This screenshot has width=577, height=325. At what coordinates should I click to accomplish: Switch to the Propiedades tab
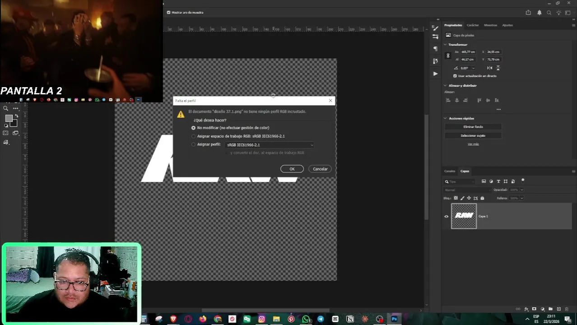[x=453, y=25]
